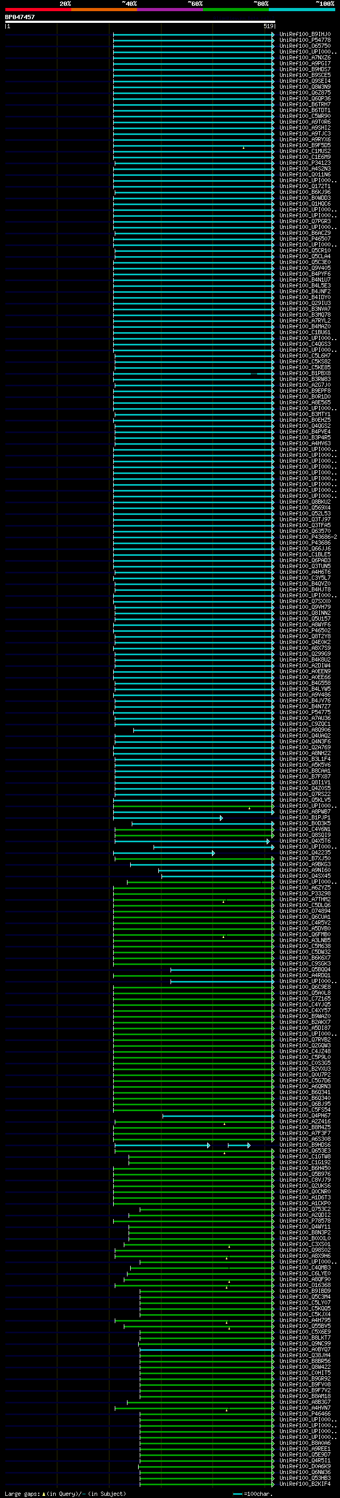
Task: Open hit UniRef100_B9HDS7
Action: coord(304,69)
